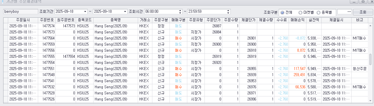Click the vertical scrollbar thumb of the table
Screen dimensions: 374x106
coord(371,59)
